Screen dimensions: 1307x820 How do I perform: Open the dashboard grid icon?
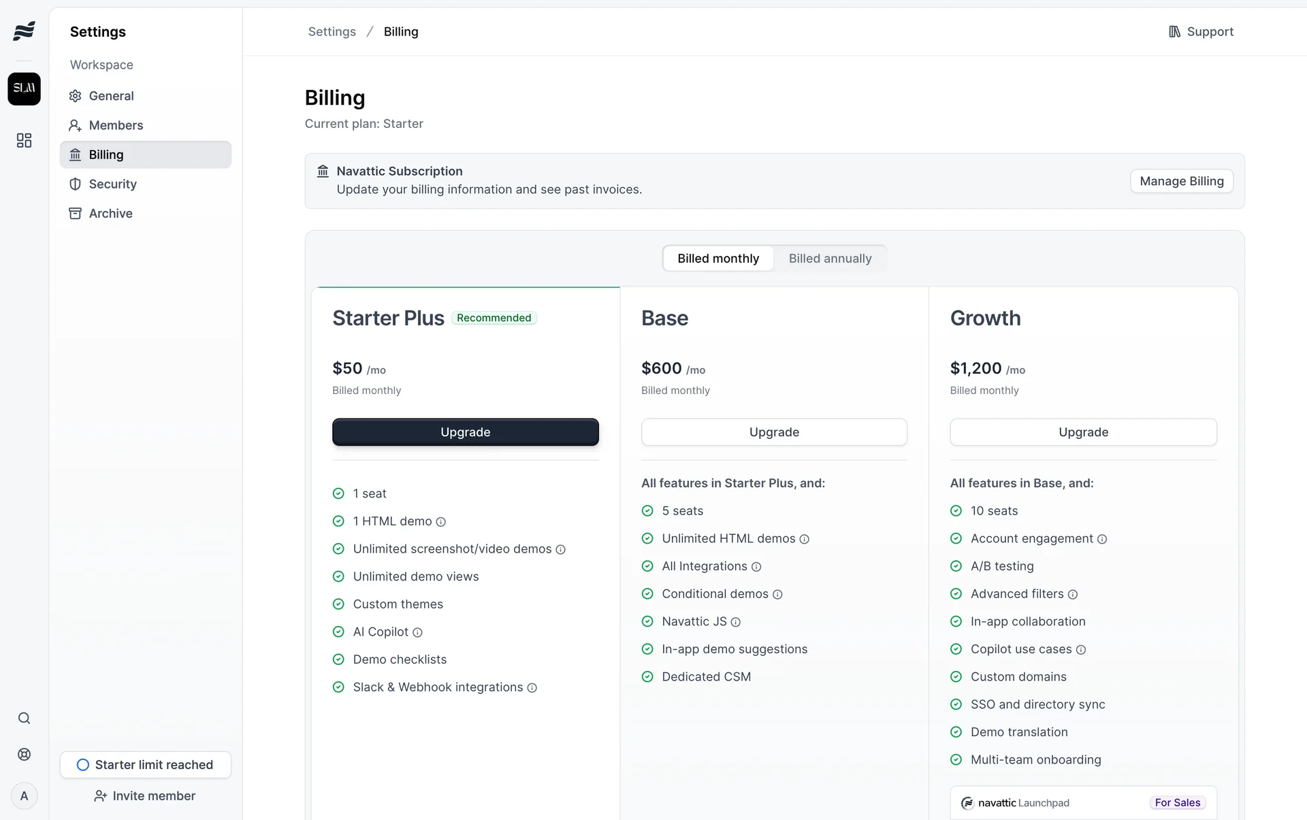pyautogui.click(x=24, y=140)
